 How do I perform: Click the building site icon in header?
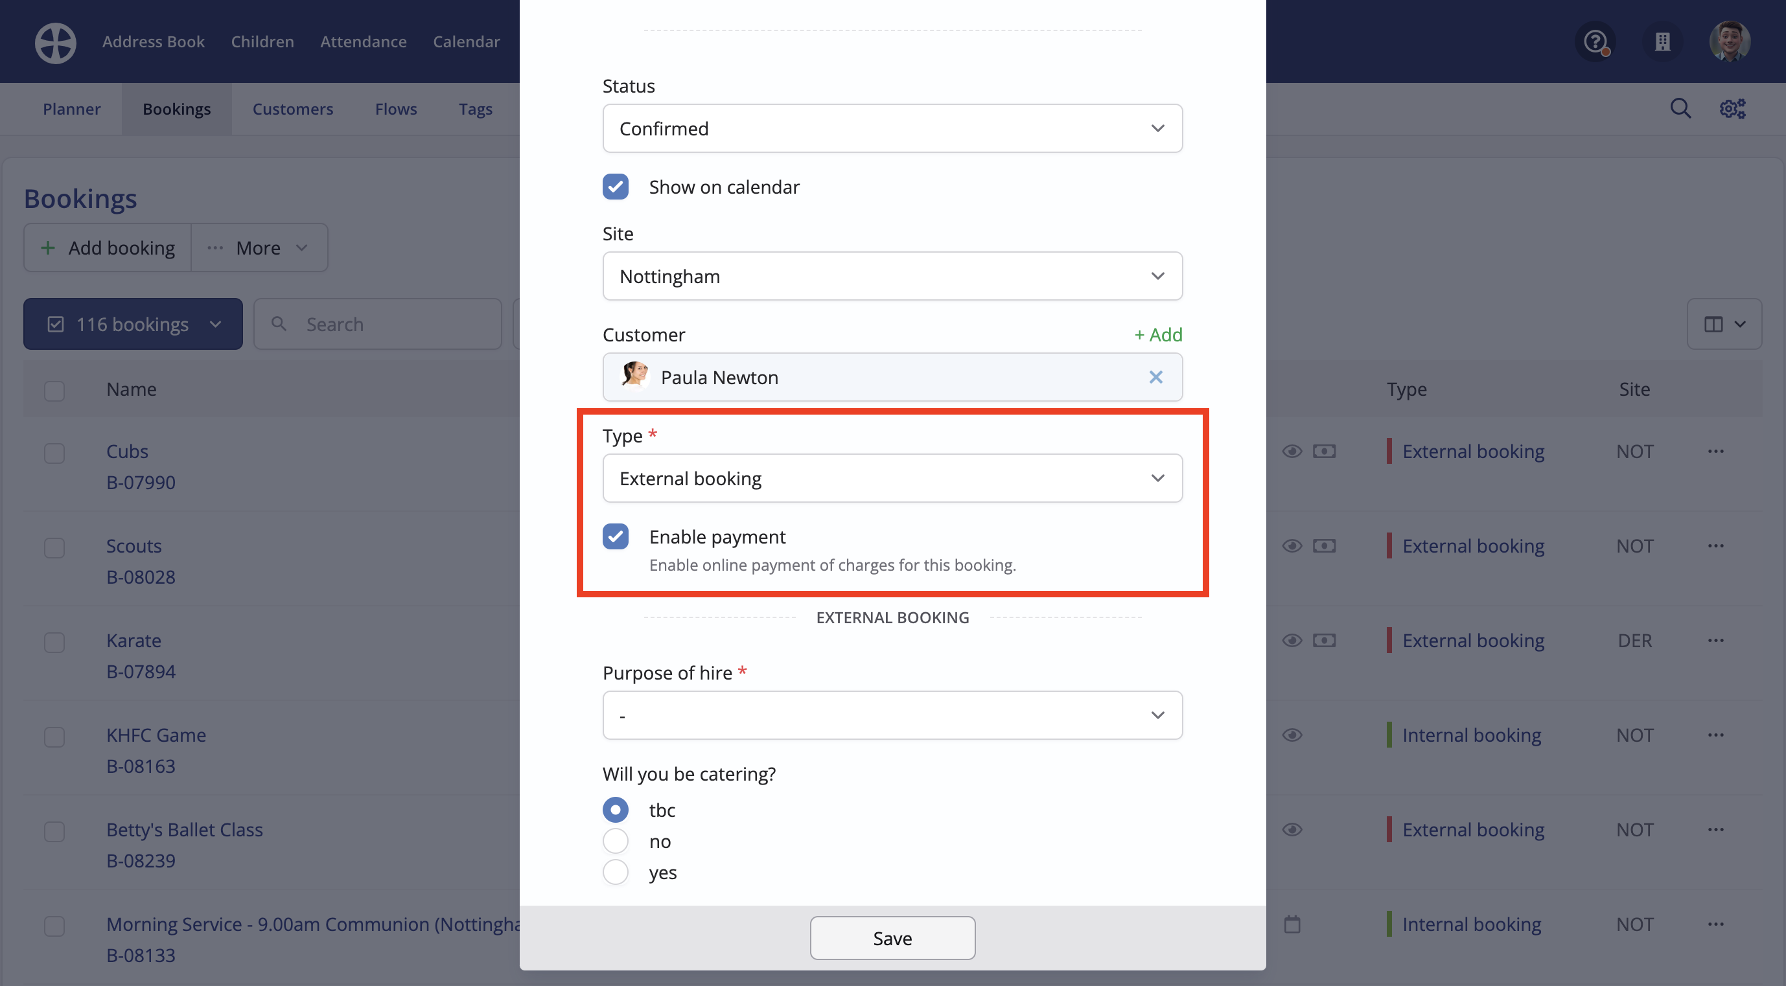1663,42
